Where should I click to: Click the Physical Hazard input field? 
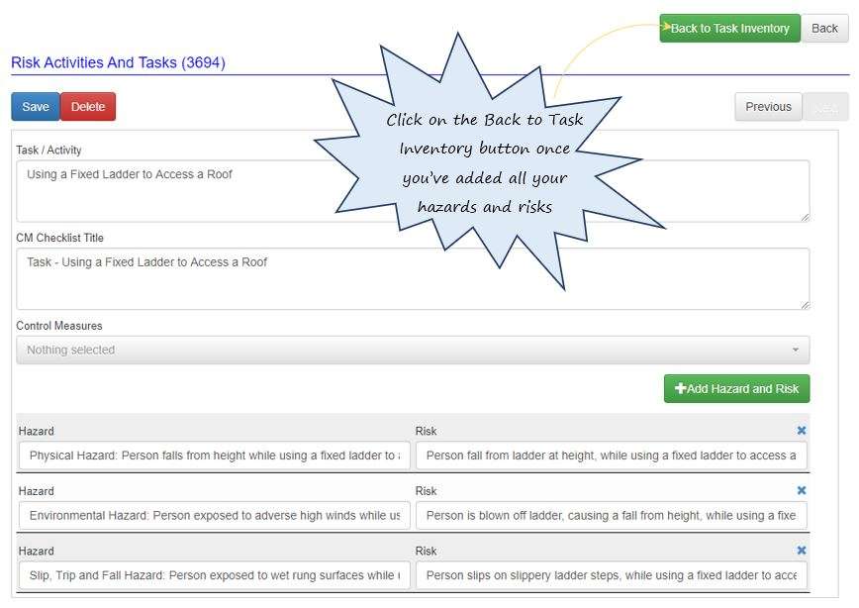pyautogui.click(x=215, y=456)
